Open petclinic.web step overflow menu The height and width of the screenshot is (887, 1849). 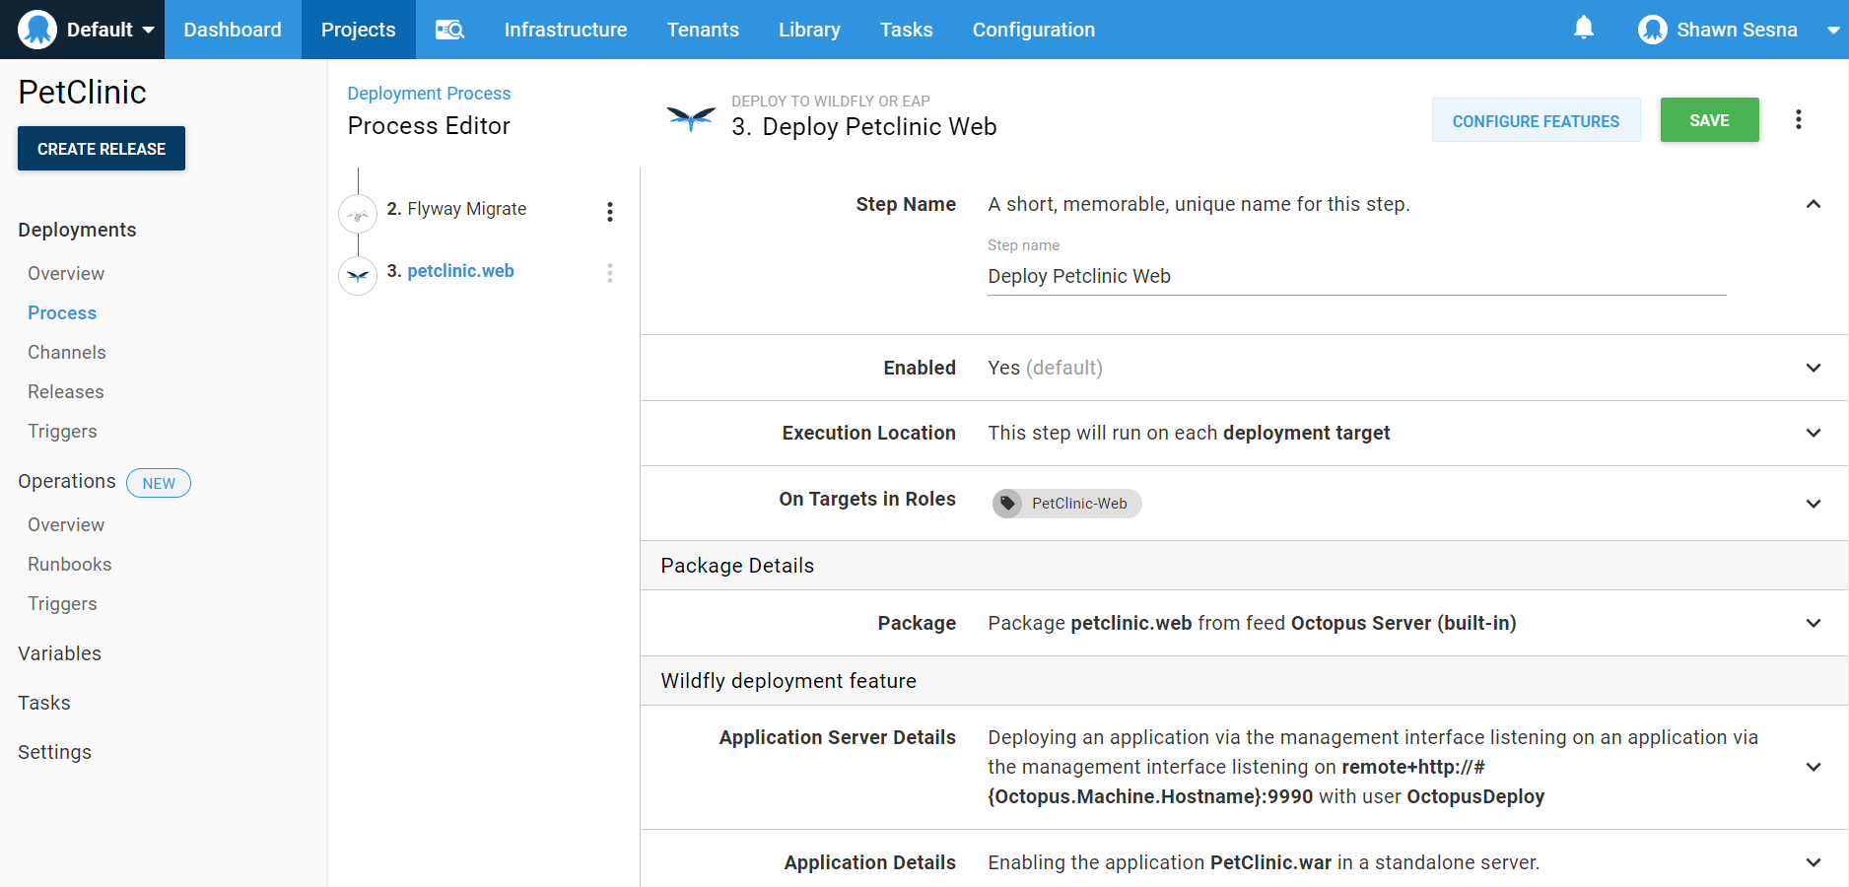click(610, 273)
